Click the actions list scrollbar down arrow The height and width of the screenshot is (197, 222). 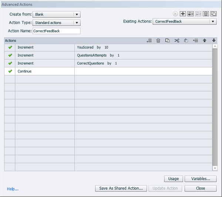coord(215,168)
